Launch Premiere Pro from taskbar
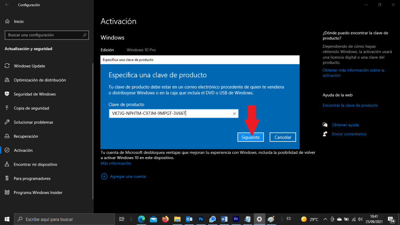 tap(236, 219)
